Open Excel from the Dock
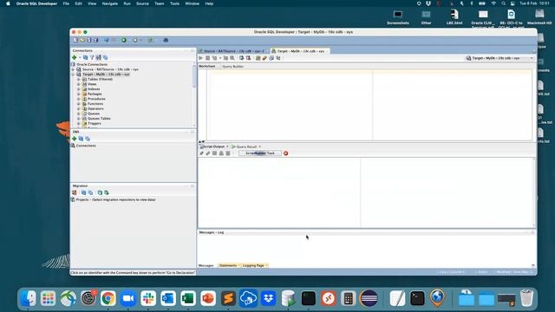This screenshot has width=555, height=312. point(188,298)
